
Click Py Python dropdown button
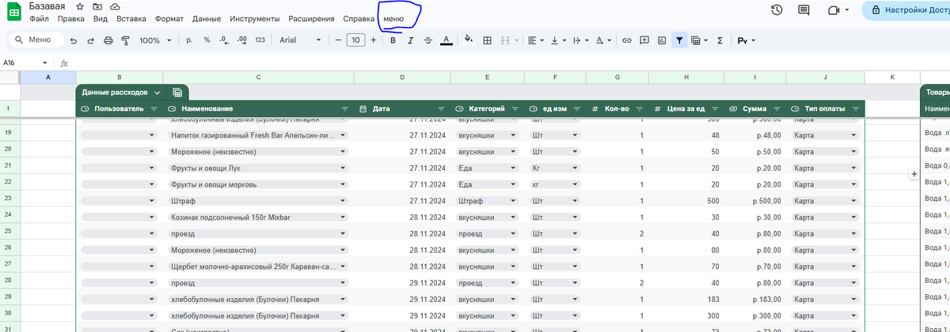[746, 40]
